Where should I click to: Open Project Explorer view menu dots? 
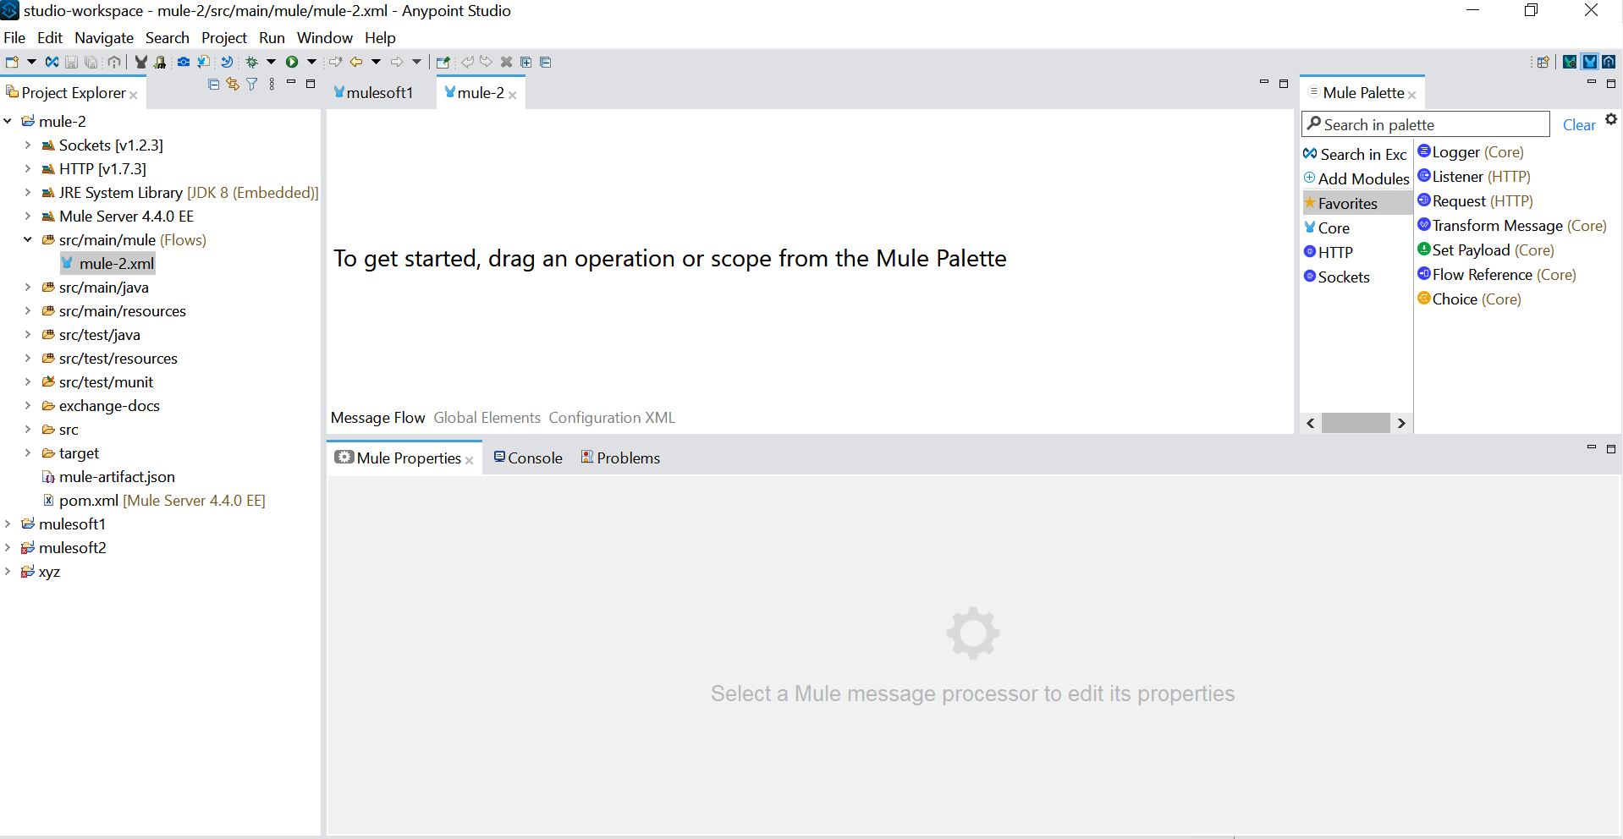(272, 84)
